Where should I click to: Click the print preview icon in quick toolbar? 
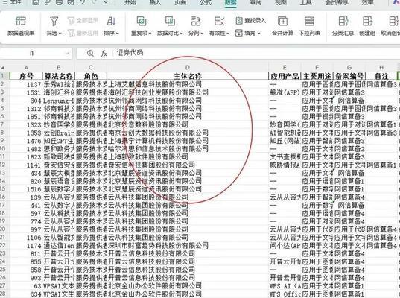pyautogui.click(x=71, y=2)
